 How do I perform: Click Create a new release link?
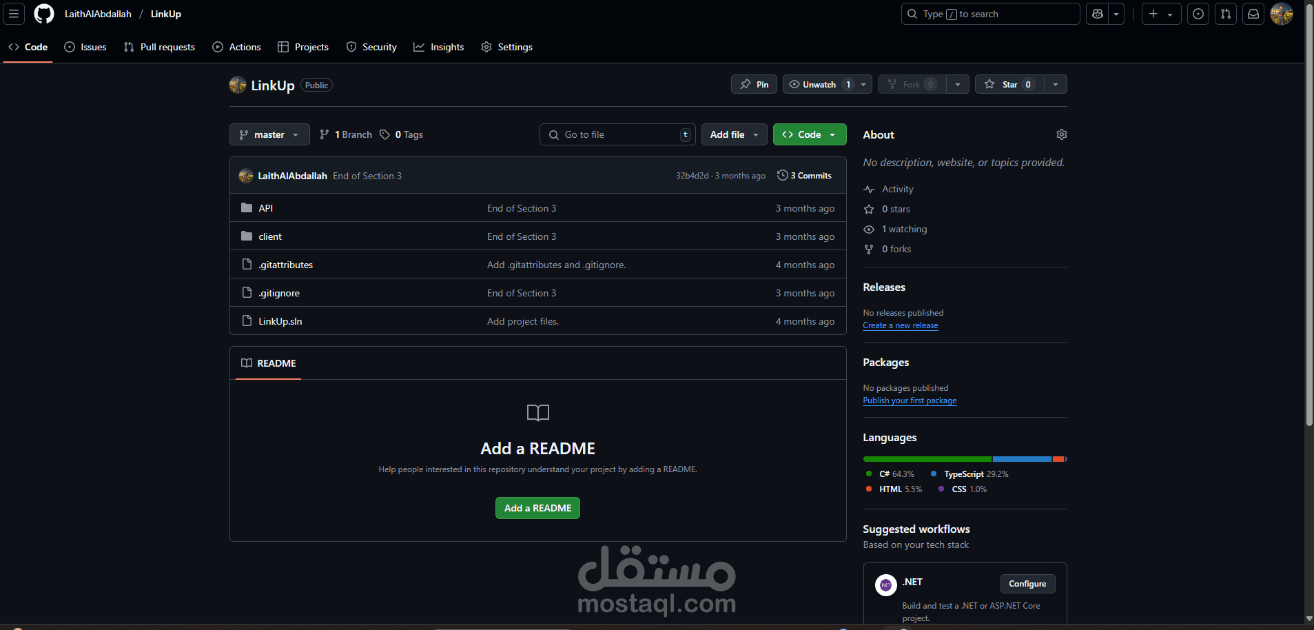[x=901, y=325]
